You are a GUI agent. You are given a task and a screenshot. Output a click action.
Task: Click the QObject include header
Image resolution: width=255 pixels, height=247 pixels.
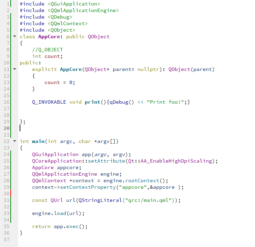point(61,30)
